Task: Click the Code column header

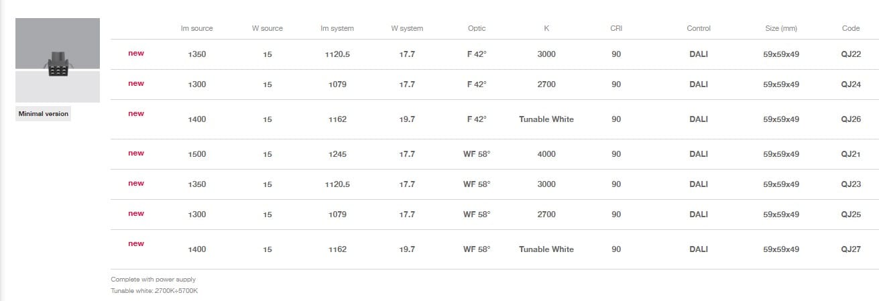Action: coord(850,29)
